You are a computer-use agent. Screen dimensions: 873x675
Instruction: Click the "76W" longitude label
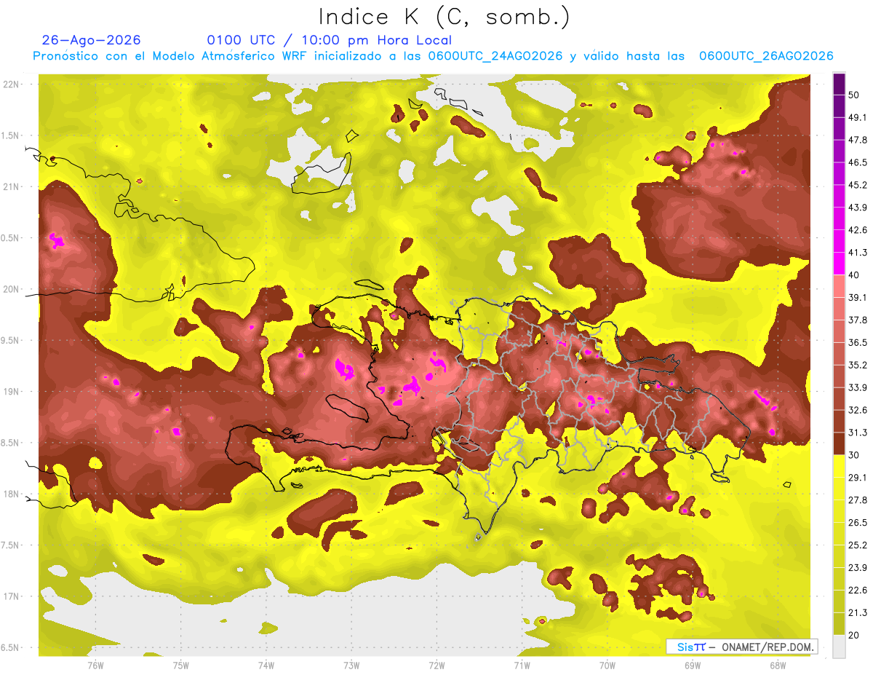[95, 665]
